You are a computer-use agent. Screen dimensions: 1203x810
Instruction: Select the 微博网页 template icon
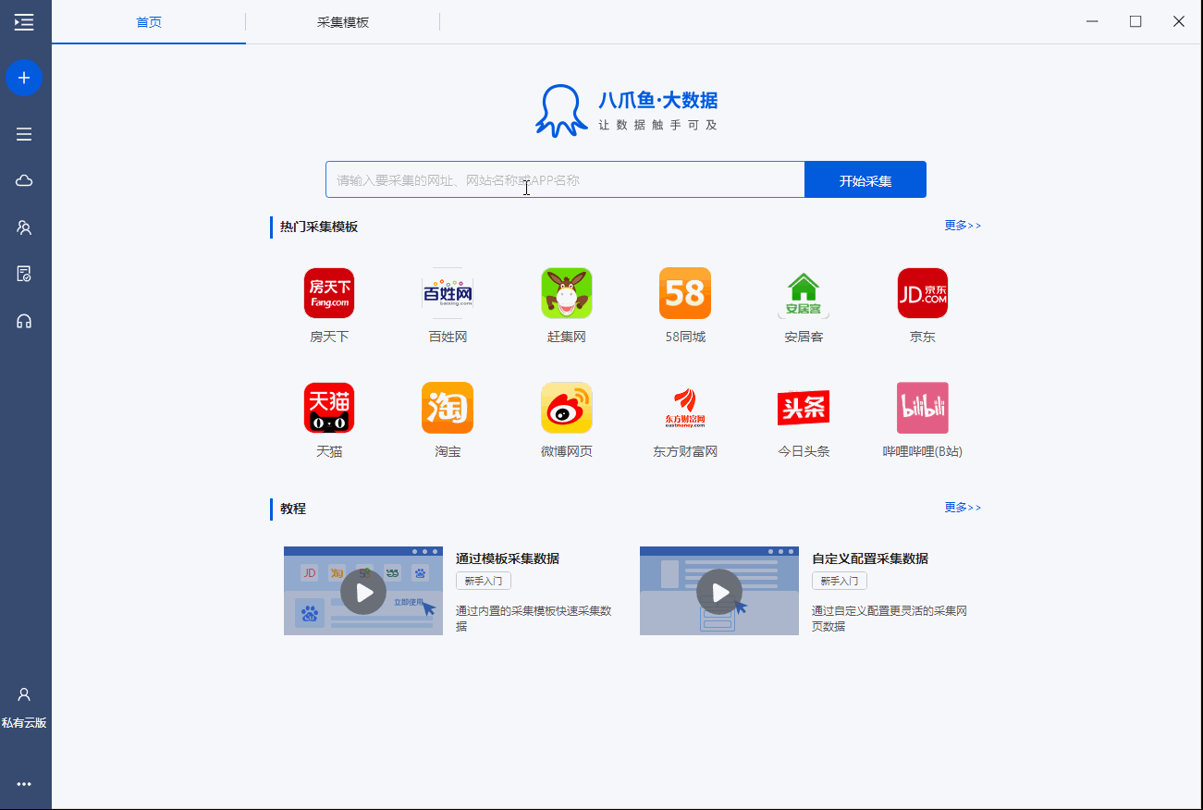[x=567, y=408]
